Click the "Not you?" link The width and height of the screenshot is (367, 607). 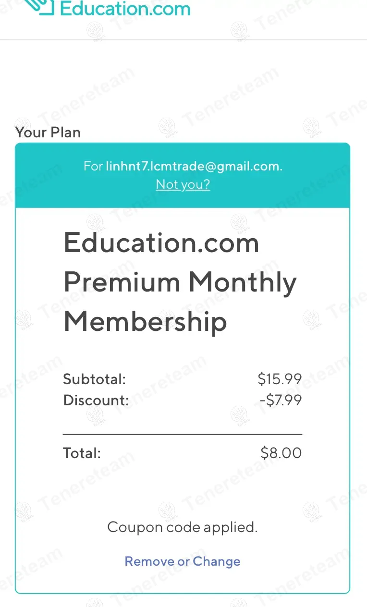[x=183, y=184]
